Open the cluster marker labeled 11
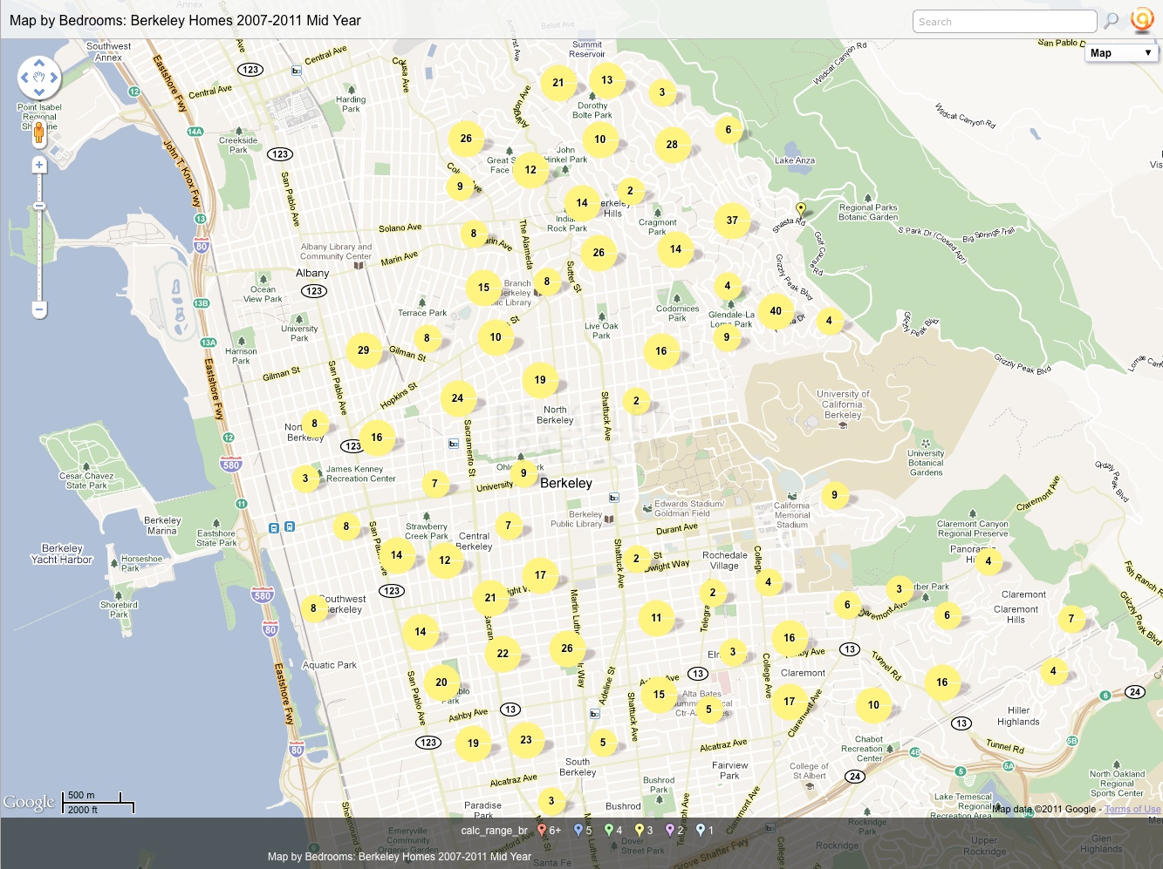The width and height of the screenshot is (1163, 869). click(x=656, y=618)
